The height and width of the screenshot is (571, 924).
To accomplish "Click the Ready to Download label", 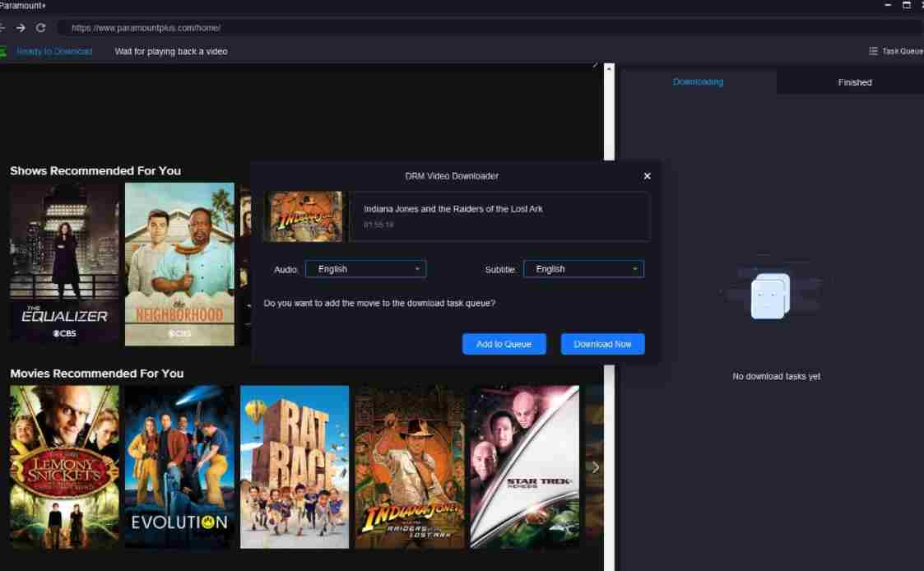I will pos(54,51).
